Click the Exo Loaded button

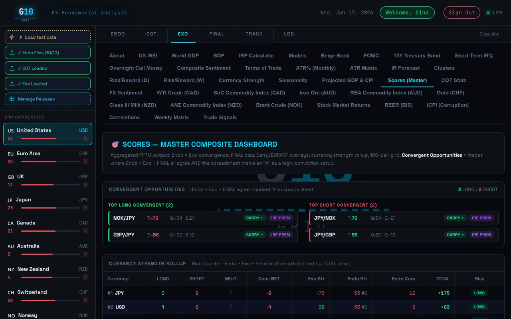[x=48, y=84]
